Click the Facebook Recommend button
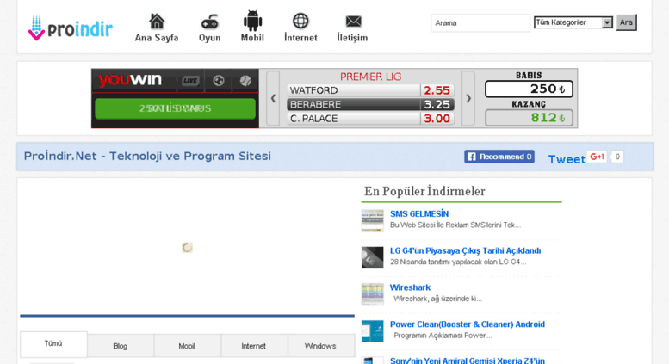669x364 pixels. (499, 157)
